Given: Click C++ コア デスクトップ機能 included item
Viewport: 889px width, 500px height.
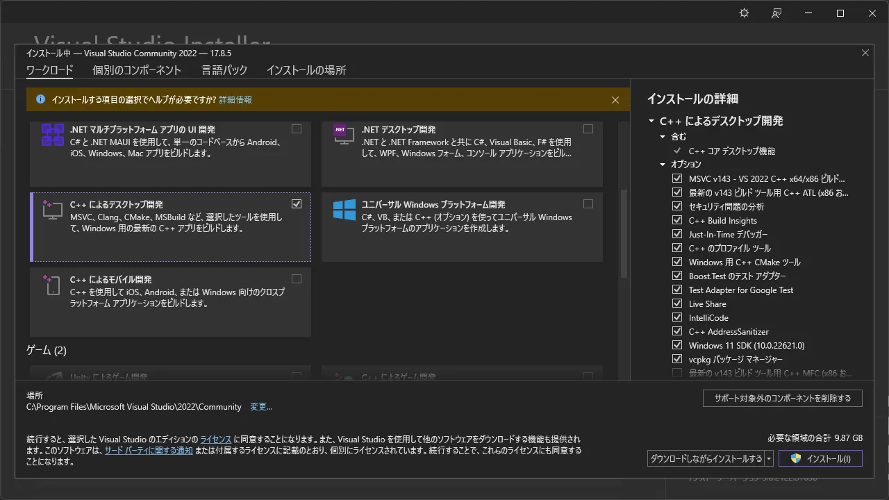Looking at the screenshot, I should click(x=732, y=151).
